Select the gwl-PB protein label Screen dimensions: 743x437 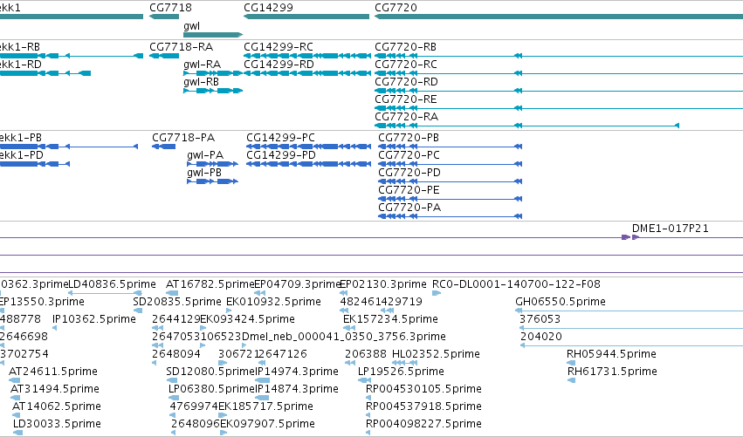tap(204, 173)
